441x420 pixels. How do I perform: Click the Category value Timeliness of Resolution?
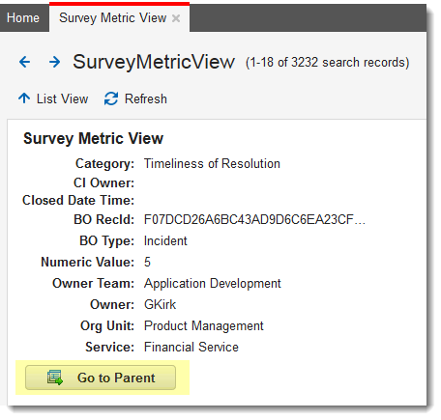(212, 164)
